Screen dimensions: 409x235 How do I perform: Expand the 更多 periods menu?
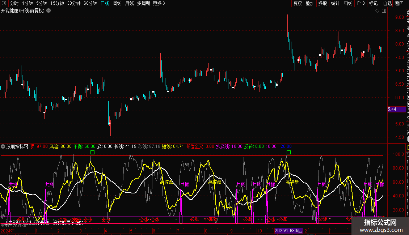click(159, 3)
